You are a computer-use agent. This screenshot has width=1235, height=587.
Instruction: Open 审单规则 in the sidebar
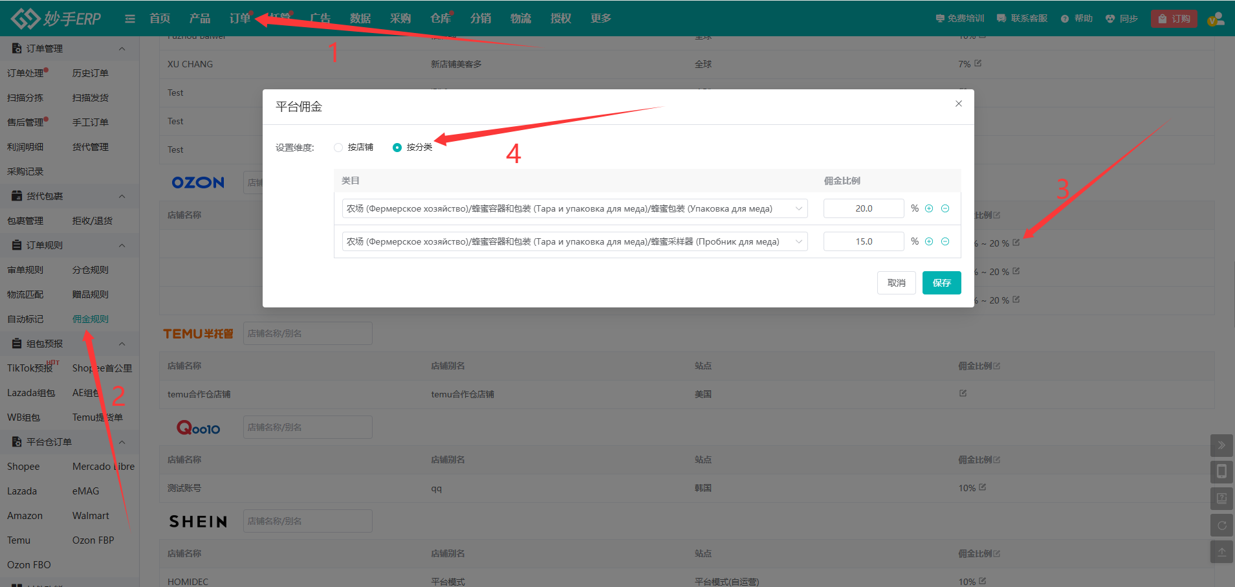pyautogui.click(x=25, y=270)
